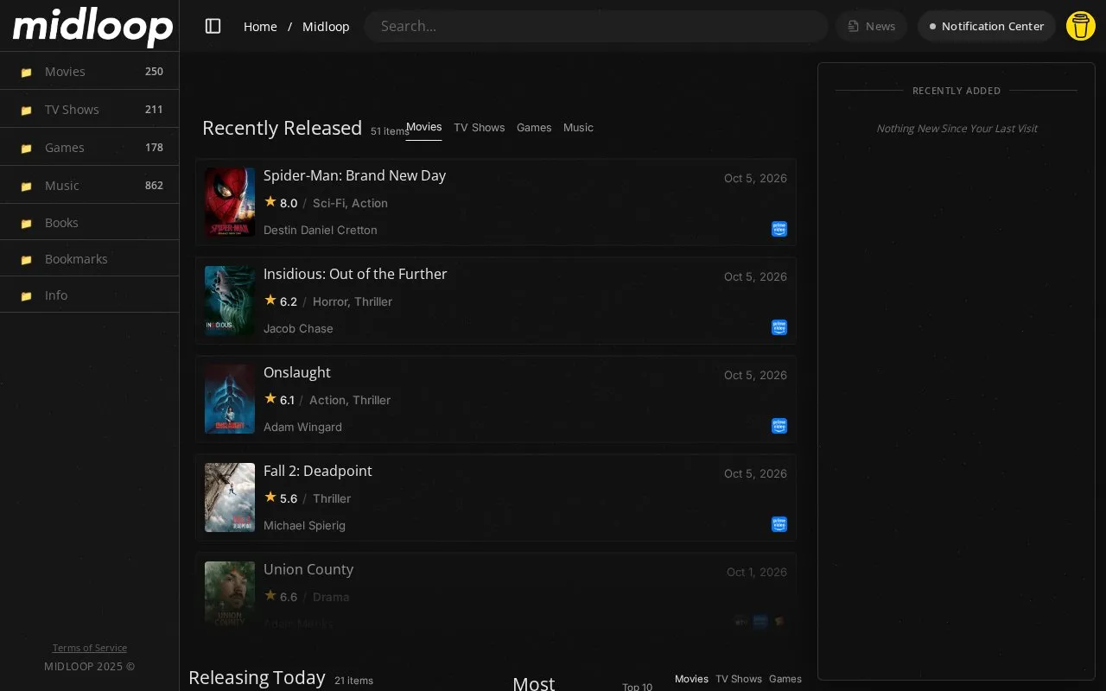Open the Music folder in sidebar
This screenshot has width=1106, height=691.
pos(90,186)
